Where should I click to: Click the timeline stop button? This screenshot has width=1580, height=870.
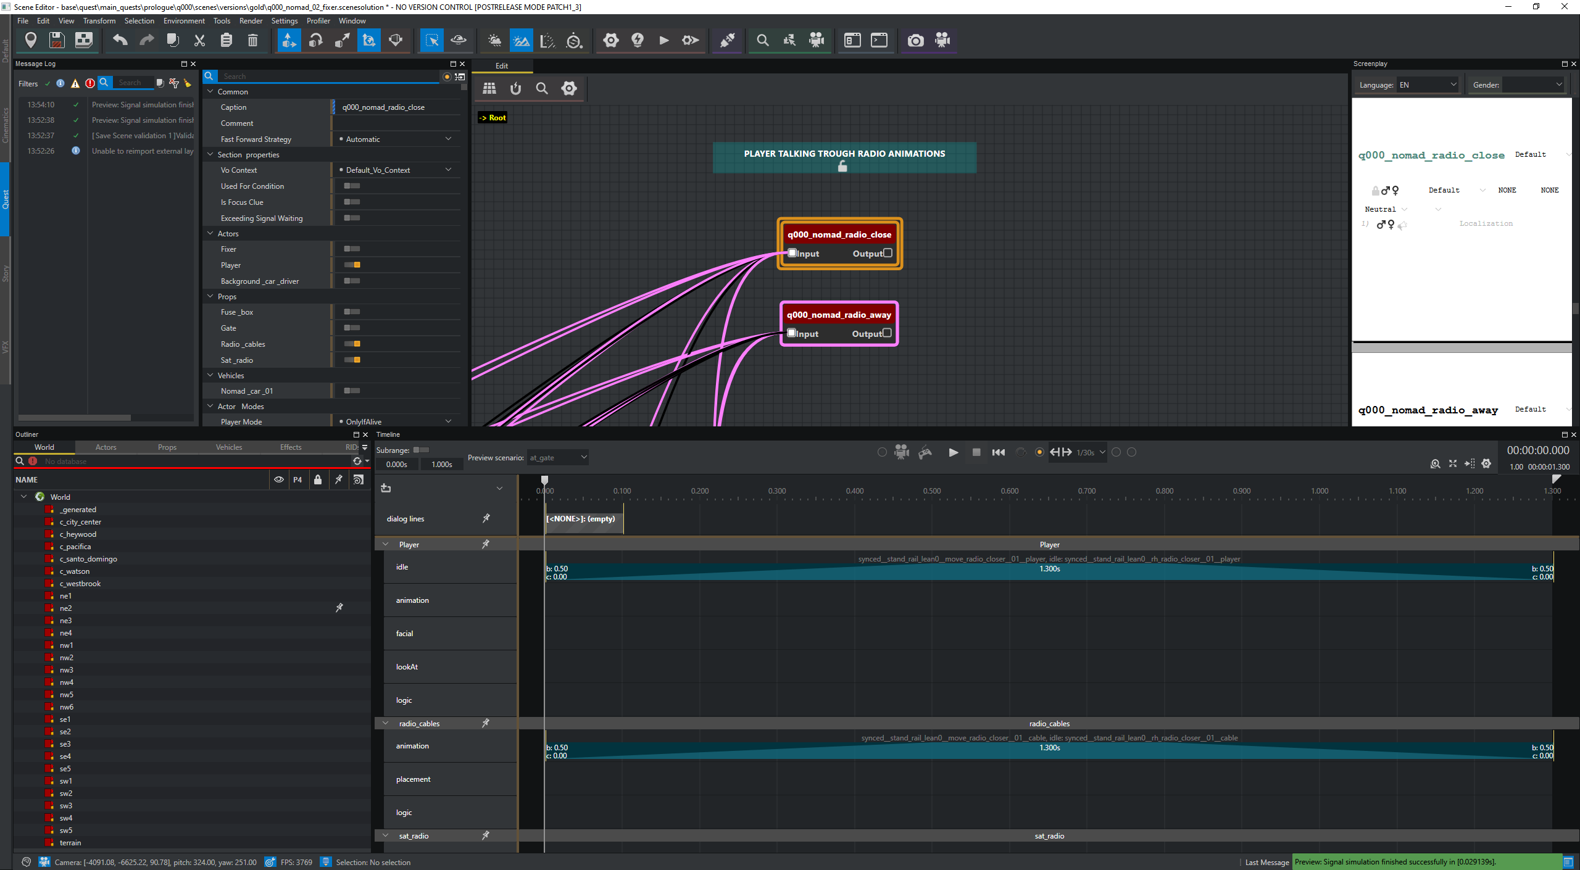[x=976, y=452]
